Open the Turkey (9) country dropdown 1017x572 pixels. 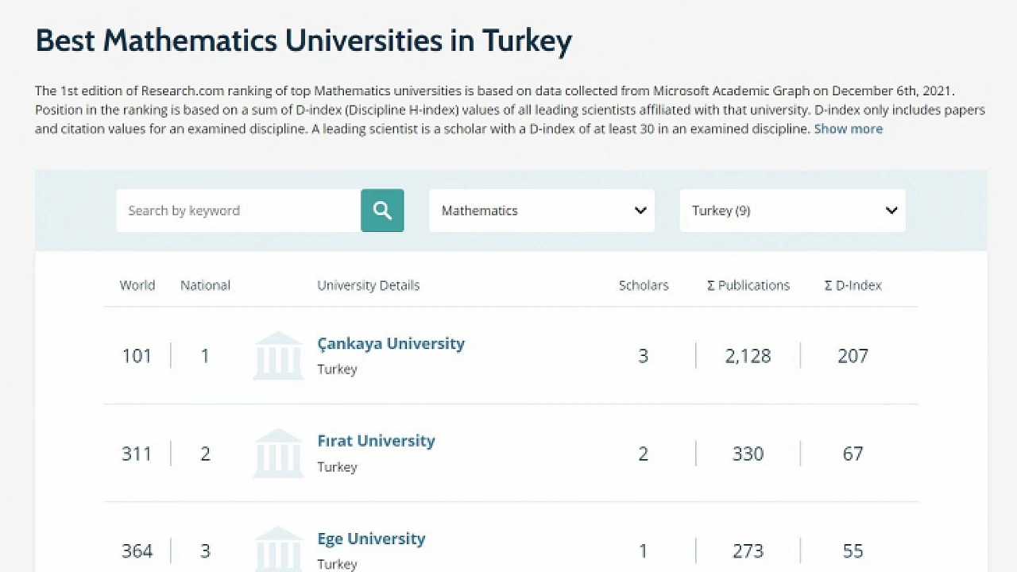(x=792, y=211)
